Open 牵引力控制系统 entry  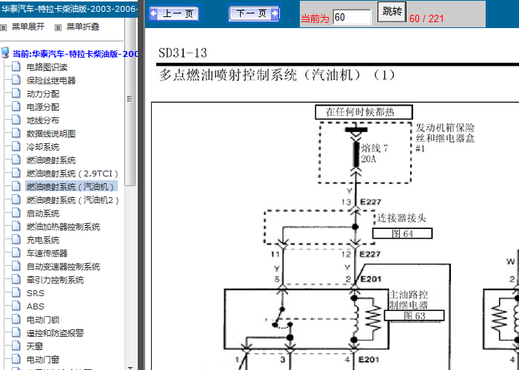(x=55, y=280)
